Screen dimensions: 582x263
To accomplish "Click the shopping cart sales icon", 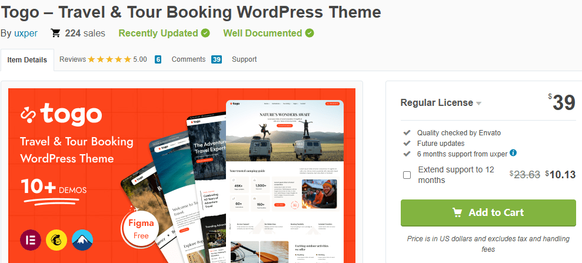I will pyautogui.click(x=55, y=34).
